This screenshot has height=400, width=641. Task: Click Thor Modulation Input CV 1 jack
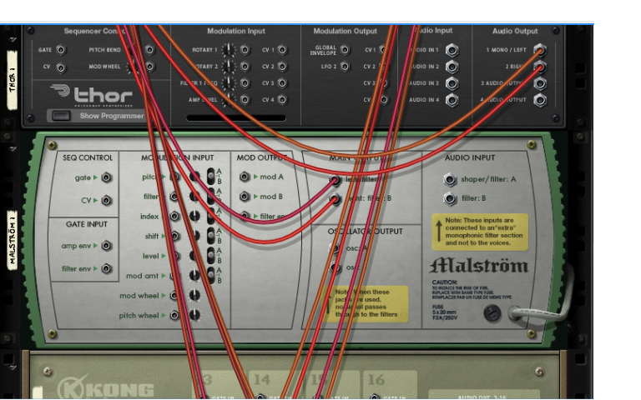click(x=282, y=50)
